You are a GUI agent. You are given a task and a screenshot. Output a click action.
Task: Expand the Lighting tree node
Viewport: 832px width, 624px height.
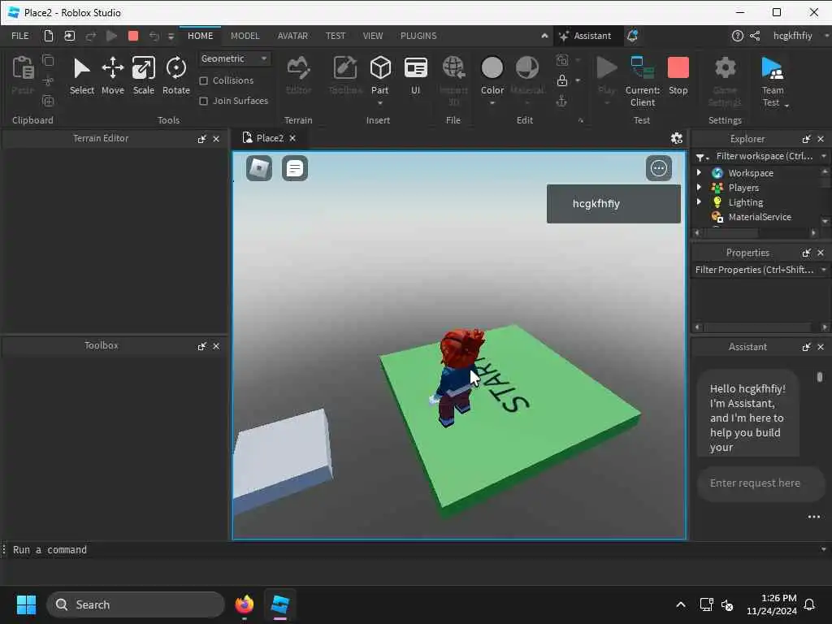click(699, 201)
